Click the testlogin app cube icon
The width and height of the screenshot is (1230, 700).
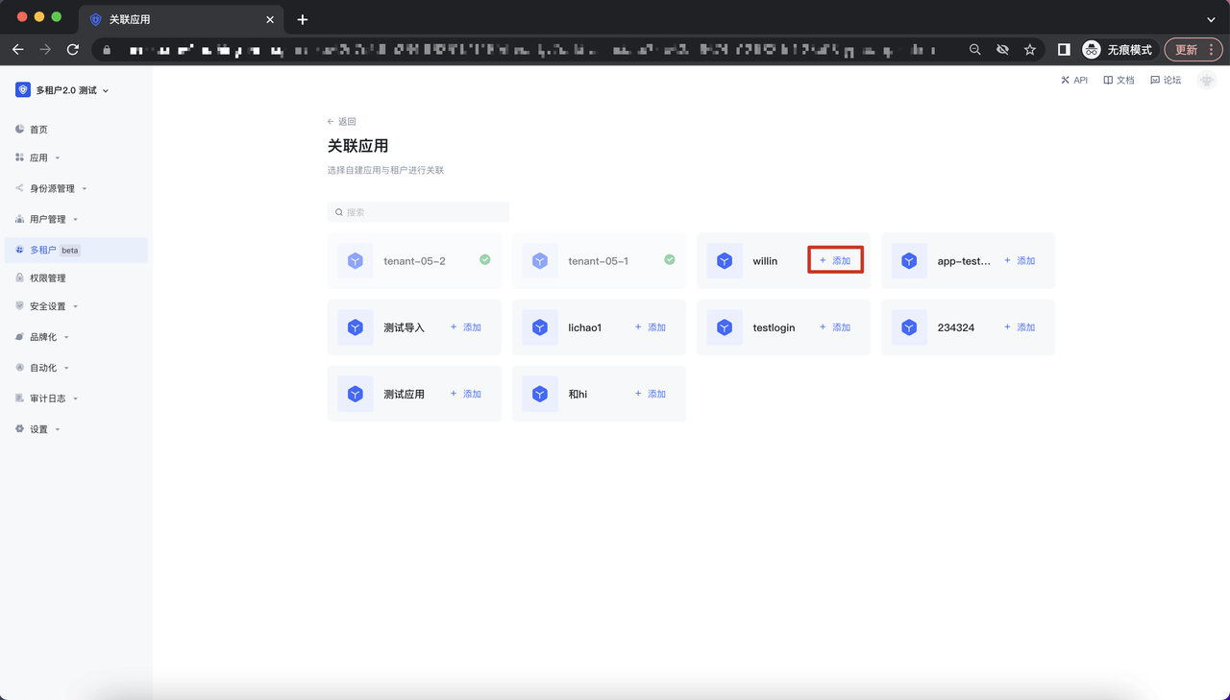coord(725,327)
